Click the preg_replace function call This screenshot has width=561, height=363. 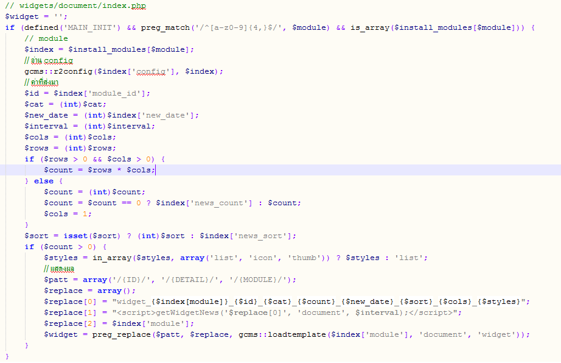pos(121,335)
